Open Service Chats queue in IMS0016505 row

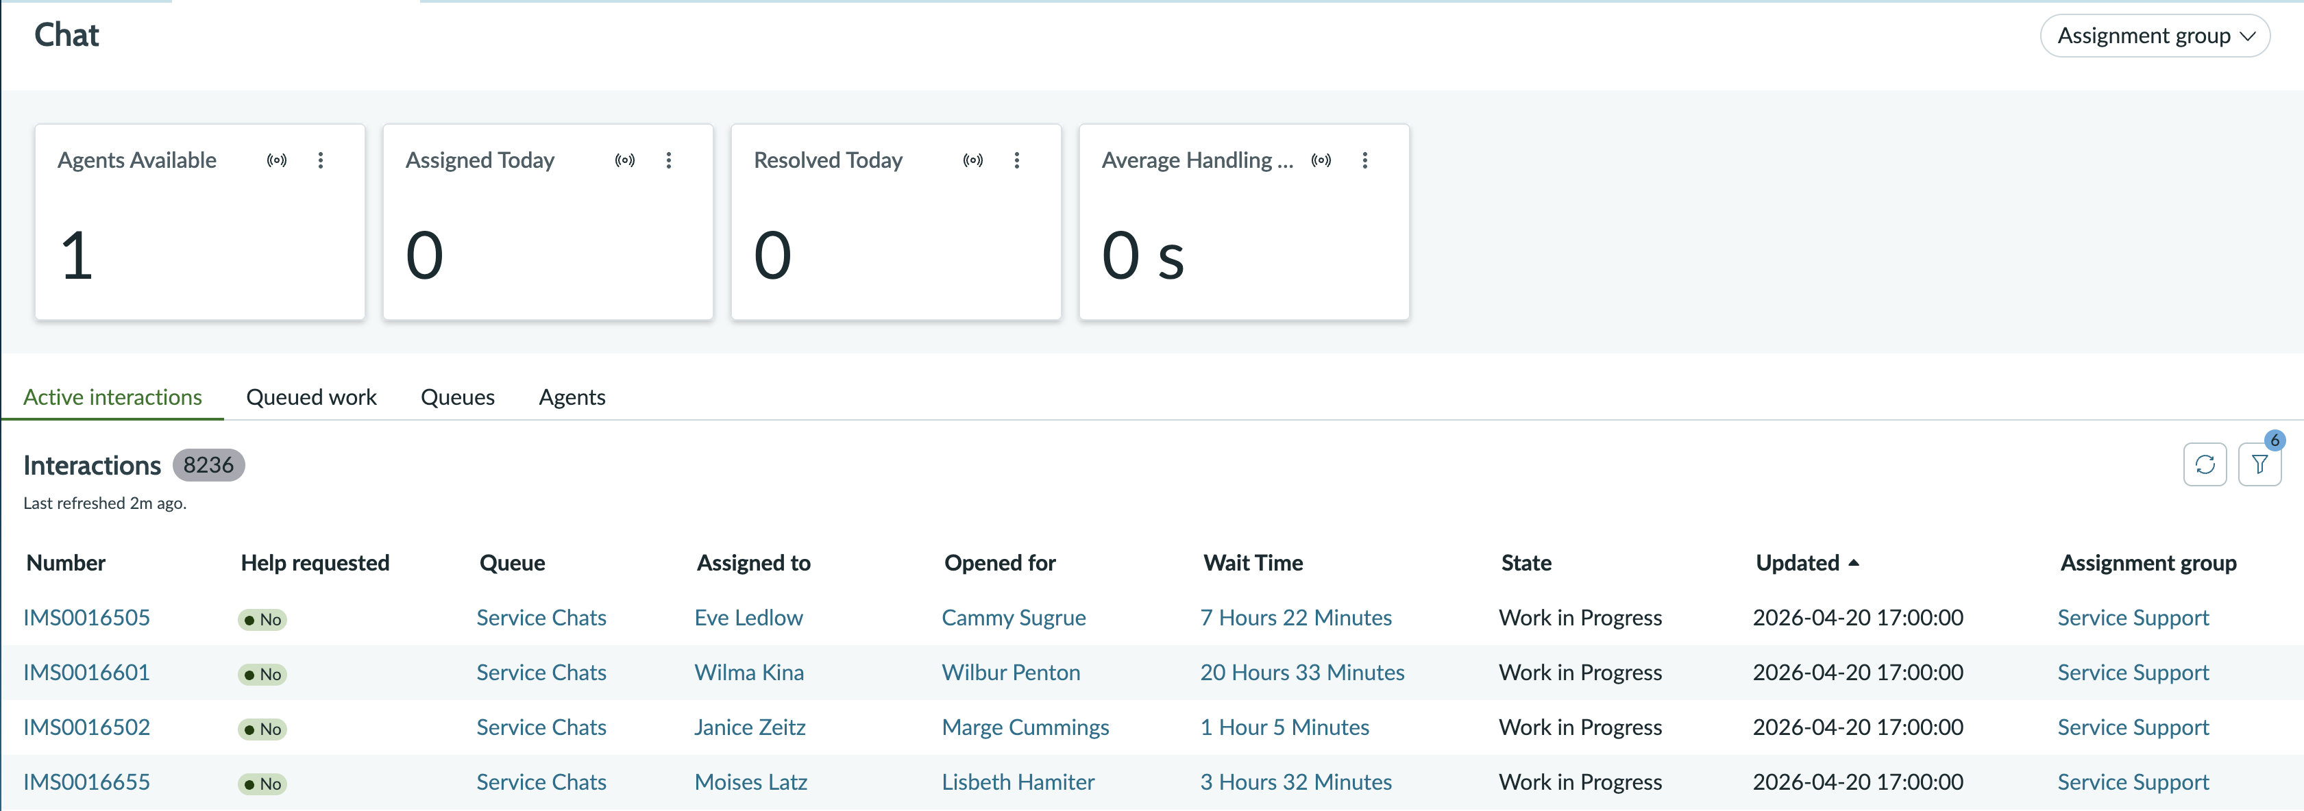click(541, 618)
